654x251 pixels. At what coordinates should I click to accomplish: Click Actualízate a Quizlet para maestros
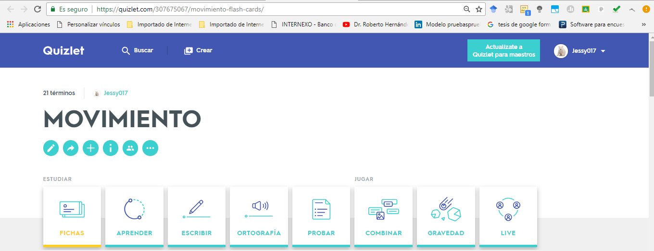click(503, 50)
